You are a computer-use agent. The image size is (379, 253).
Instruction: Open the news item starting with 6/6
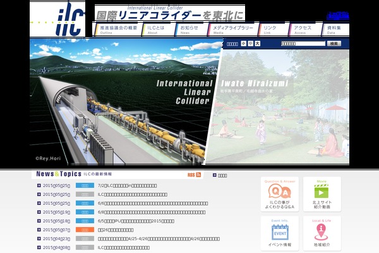[153, 204]
